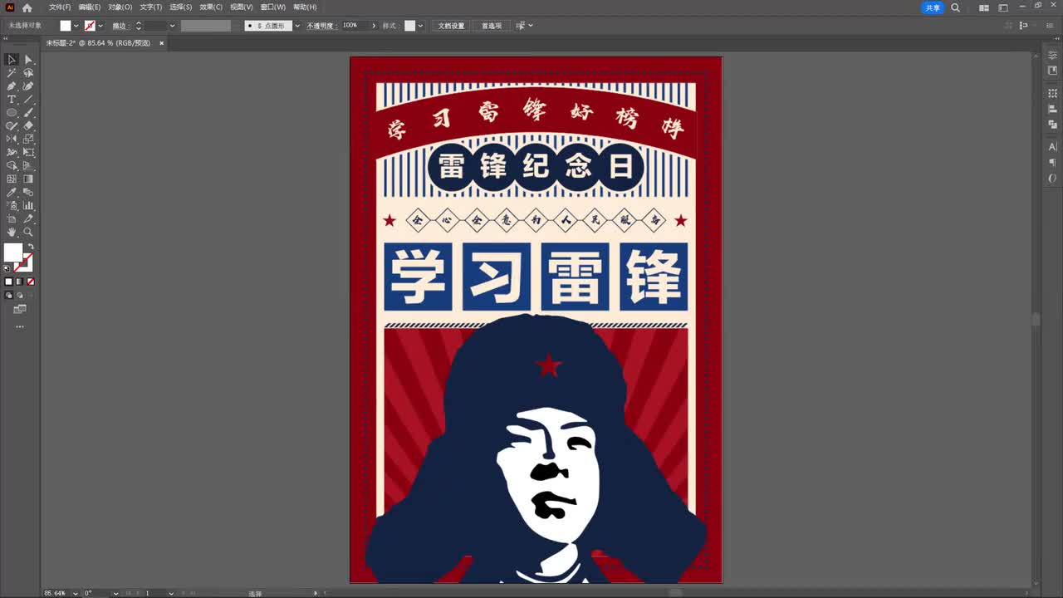Choose the Reflect tool

tap(12, 140)
